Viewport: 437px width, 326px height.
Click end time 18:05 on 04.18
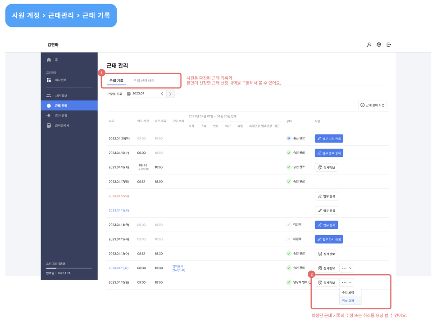click(x=159, y=167)
